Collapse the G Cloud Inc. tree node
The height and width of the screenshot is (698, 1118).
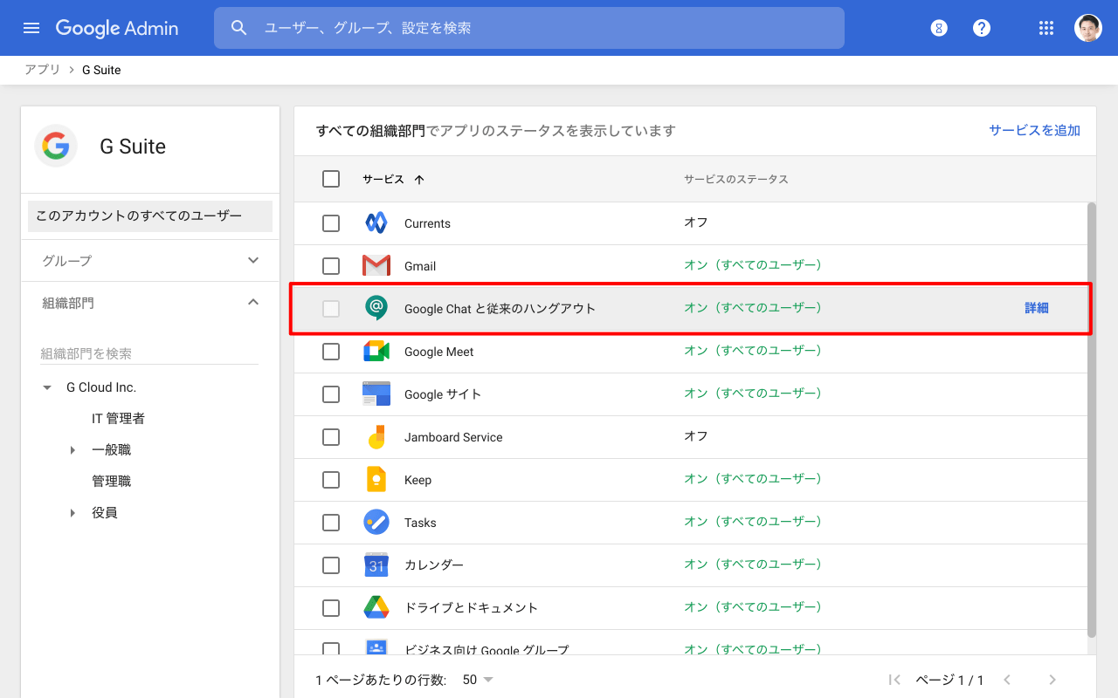click(47, 387)
